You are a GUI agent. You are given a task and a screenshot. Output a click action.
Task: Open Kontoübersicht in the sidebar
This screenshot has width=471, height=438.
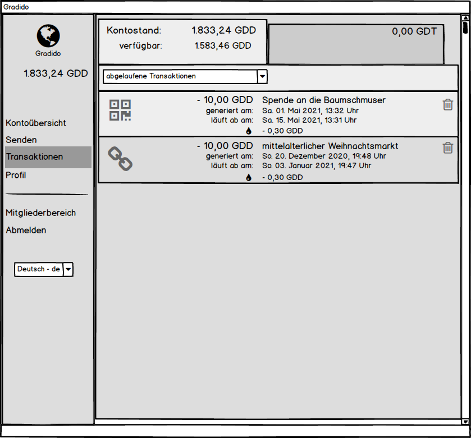pyautogui.click(x=36, y=123)
